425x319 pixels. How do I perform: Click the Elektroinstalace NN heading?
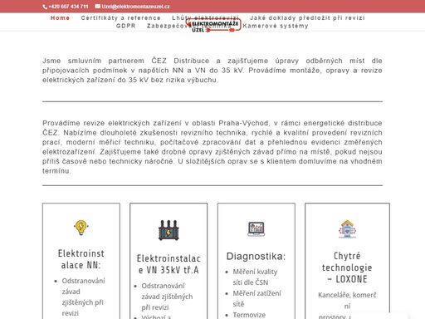[81, 259]
